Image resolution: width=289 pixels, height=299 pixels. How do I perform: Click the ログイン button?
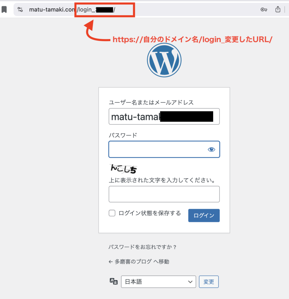(204, 215)
